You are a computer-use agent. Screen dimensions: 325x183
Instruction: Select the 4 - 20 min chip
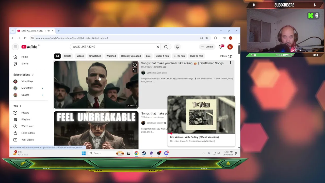click(180, 56)
